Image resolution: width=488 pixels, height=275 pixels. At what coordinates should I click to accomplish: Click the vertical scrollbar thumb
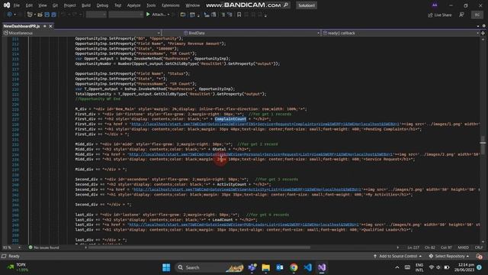(x=483, y=144)
